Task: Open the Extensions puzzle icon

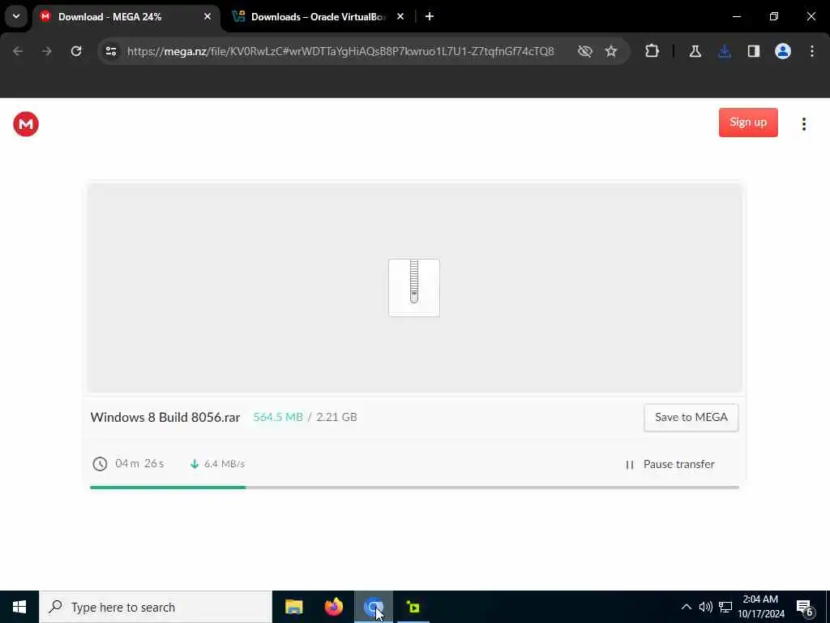Action: (652, 51)
